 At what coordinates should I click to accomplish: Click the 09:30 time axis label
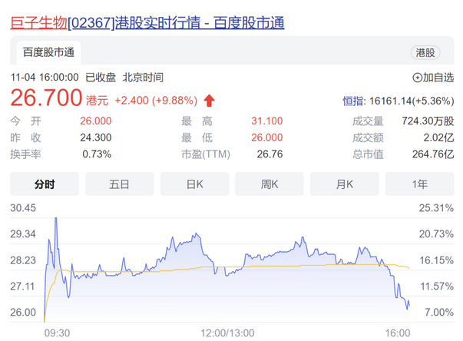57,333
